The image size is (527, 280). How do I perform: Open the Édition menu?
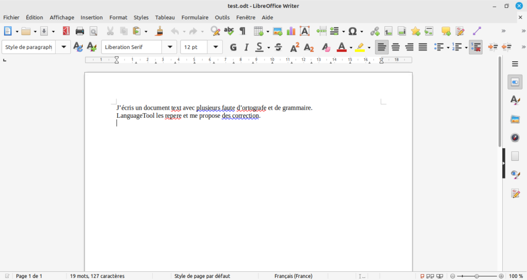(34, 17)
